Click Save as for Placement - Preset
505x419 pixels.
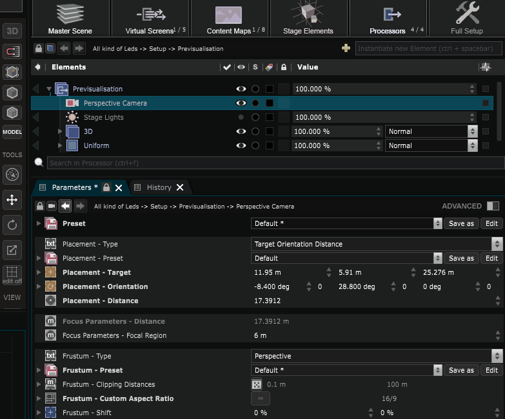461,258
